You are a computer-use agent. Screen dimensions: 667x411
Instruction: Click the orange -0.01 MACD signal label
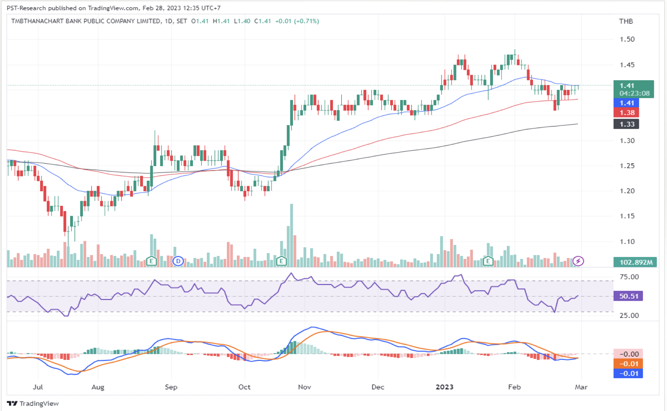pos(628,364)
